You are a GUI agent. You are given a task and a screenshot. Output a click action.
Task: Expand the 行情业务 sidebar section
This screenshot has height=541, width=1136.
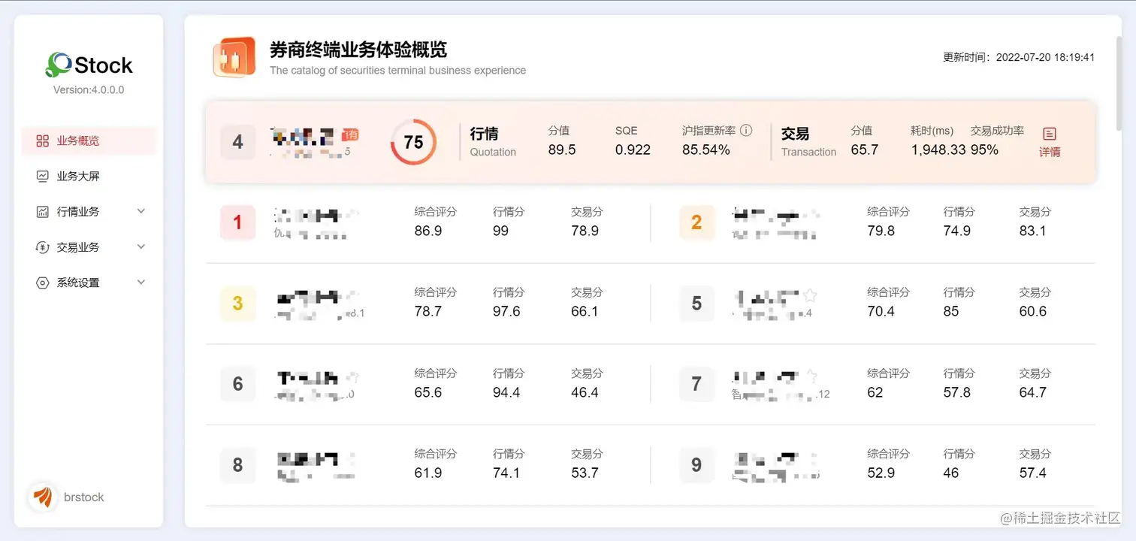click(x=141, y=211)
